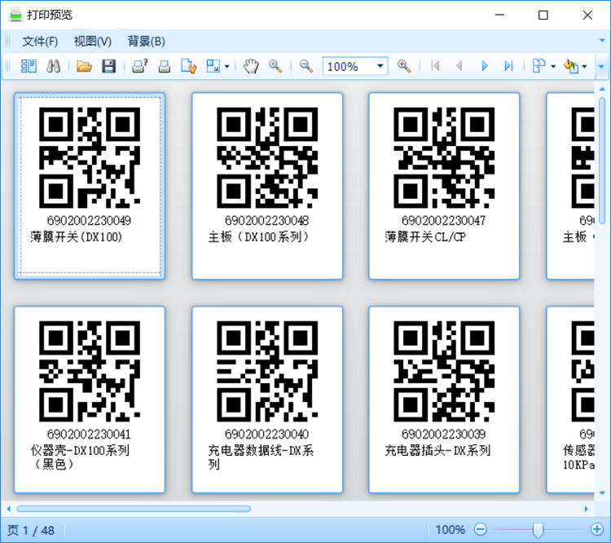Click the zoom slider handle
Viewport: 611px width, 543px height.
coord(538,530)
